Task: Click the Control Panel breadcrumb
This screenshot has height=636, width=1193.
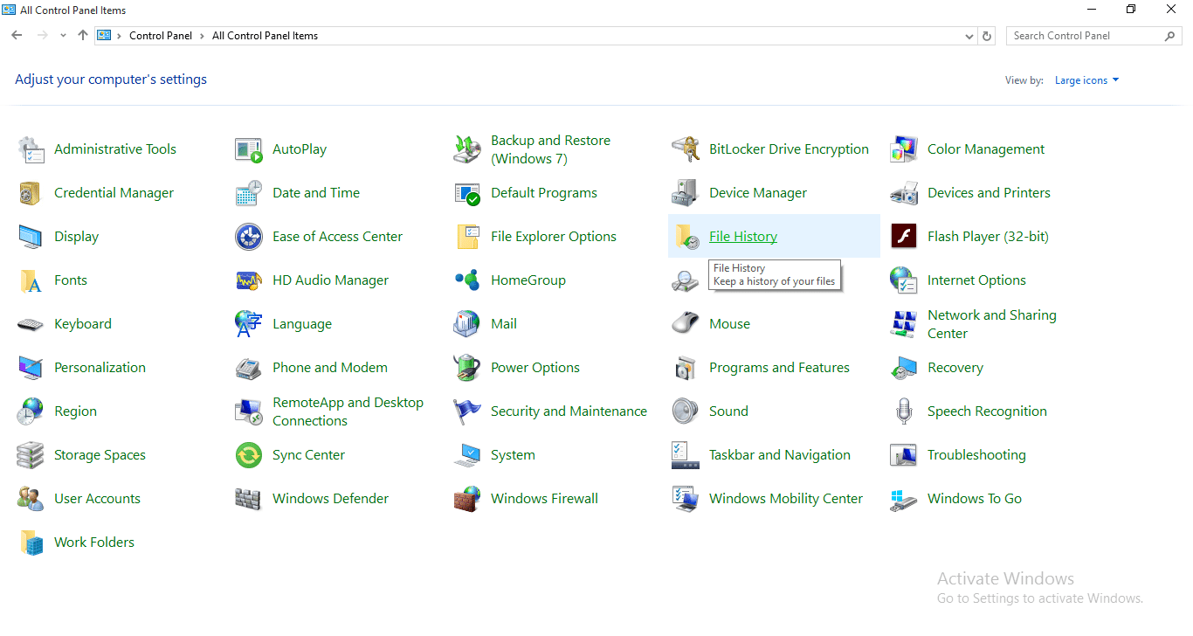Action: tap(161, 36)
